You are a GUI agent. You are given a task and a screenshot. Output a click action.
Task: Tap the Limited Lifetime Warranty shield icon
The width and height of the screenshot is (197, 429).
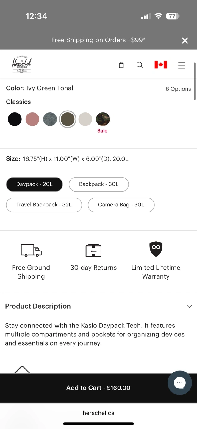[156, 249]
